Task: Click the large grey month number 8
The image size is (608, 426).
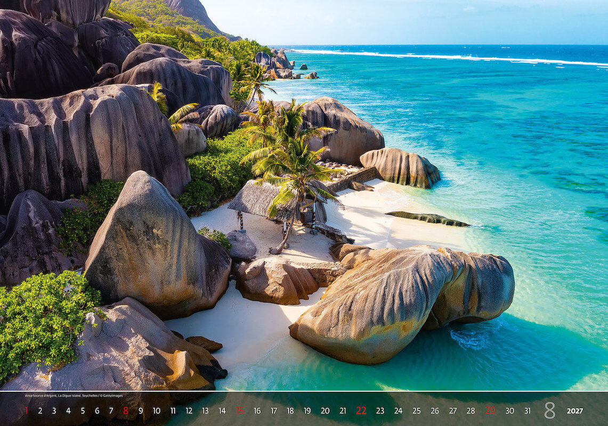Action: pos(550,410)
